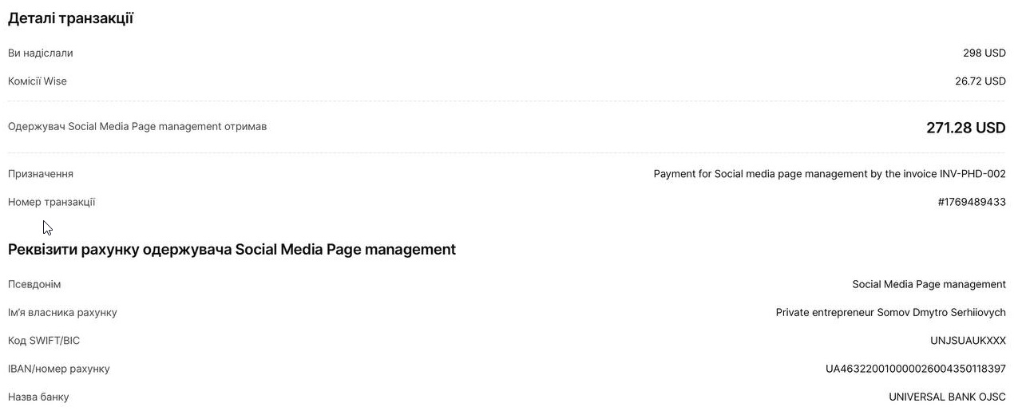1014x419 pixels.
Task: Select the 271.28 USD received amount
Action: point(965,128)
